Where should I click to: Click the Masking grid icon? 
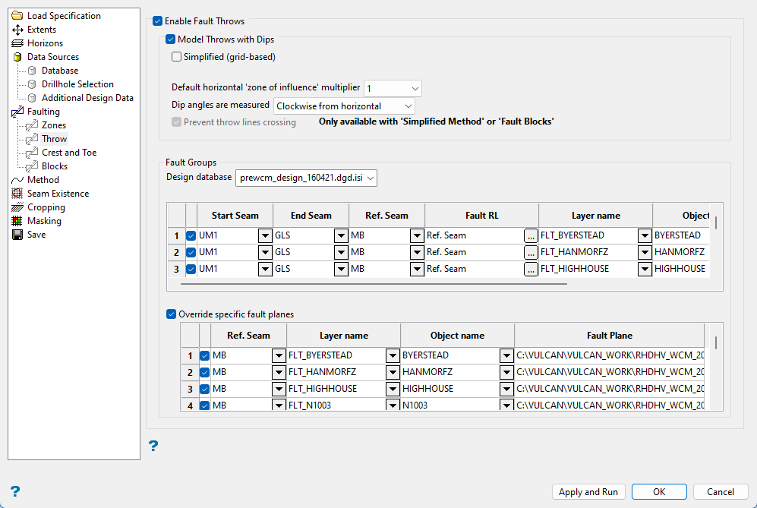coord(17,221)
